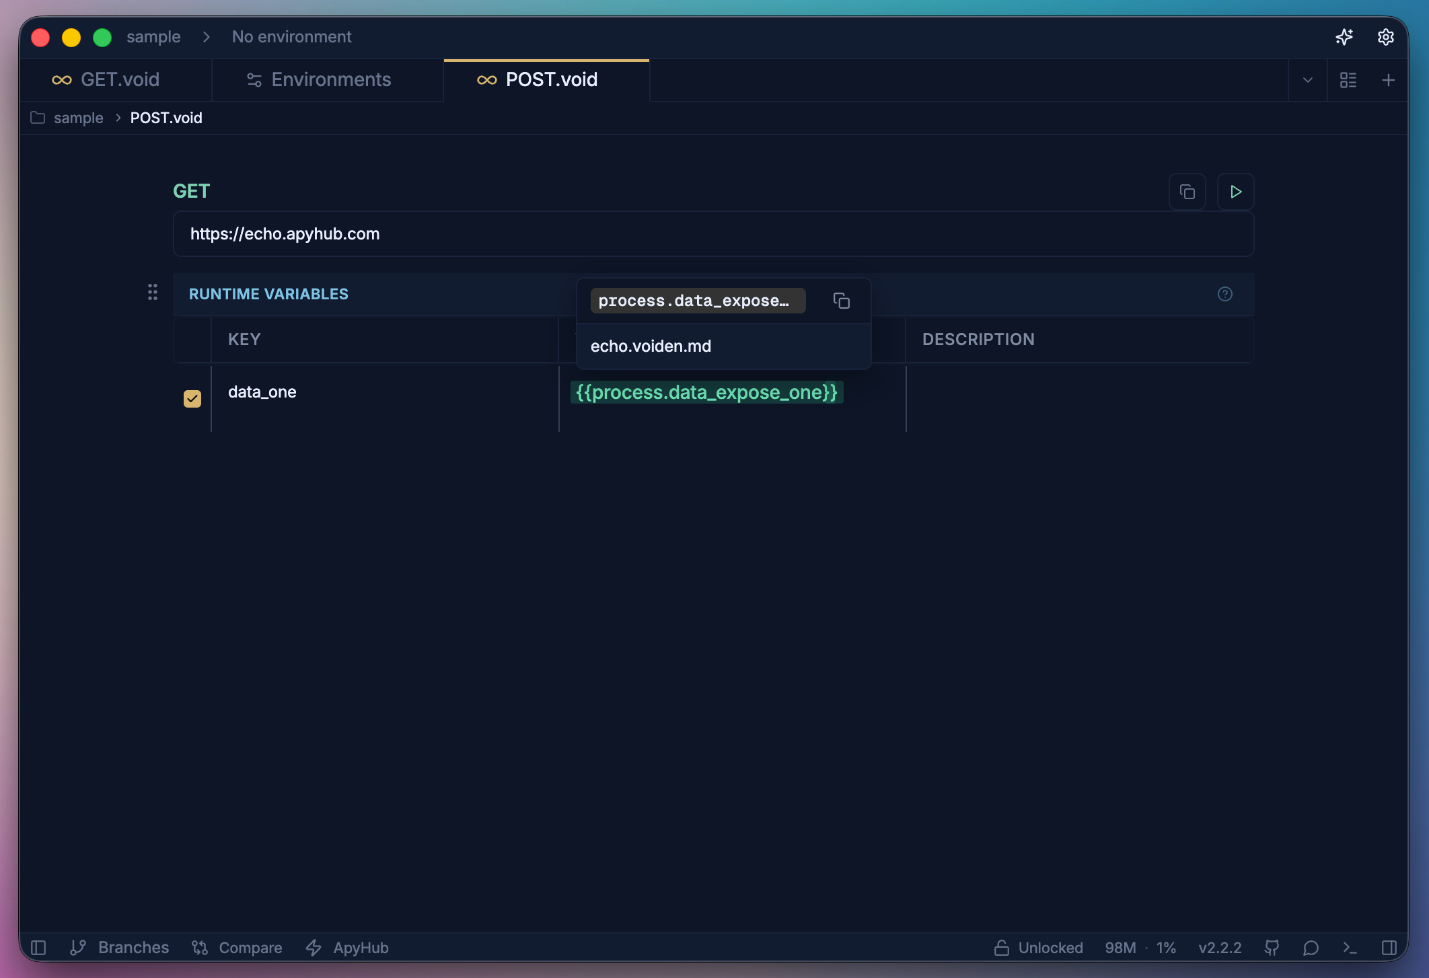This screenshot has width=1429, height=978.
Task: Switch to the Environments tab
Action: (328, 80)
